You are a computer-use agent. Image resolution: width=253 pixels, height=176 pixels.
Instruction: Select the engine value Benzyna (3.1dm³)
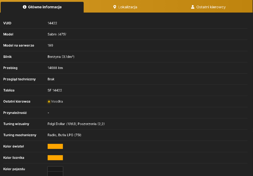(61, 57)
